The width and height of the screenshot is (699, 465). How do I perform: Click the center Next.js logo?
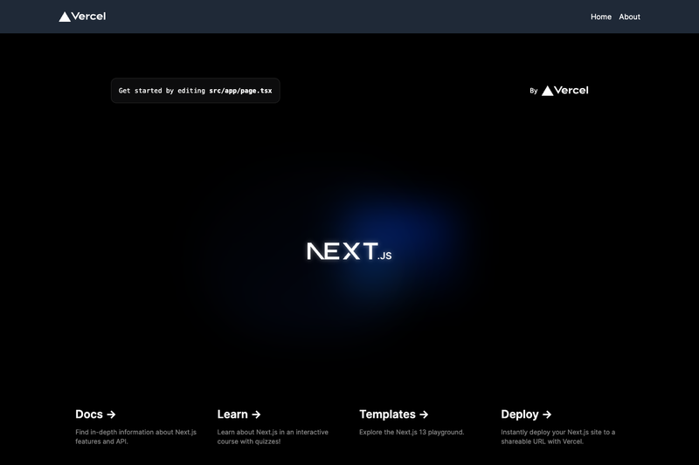pos(349,251)
